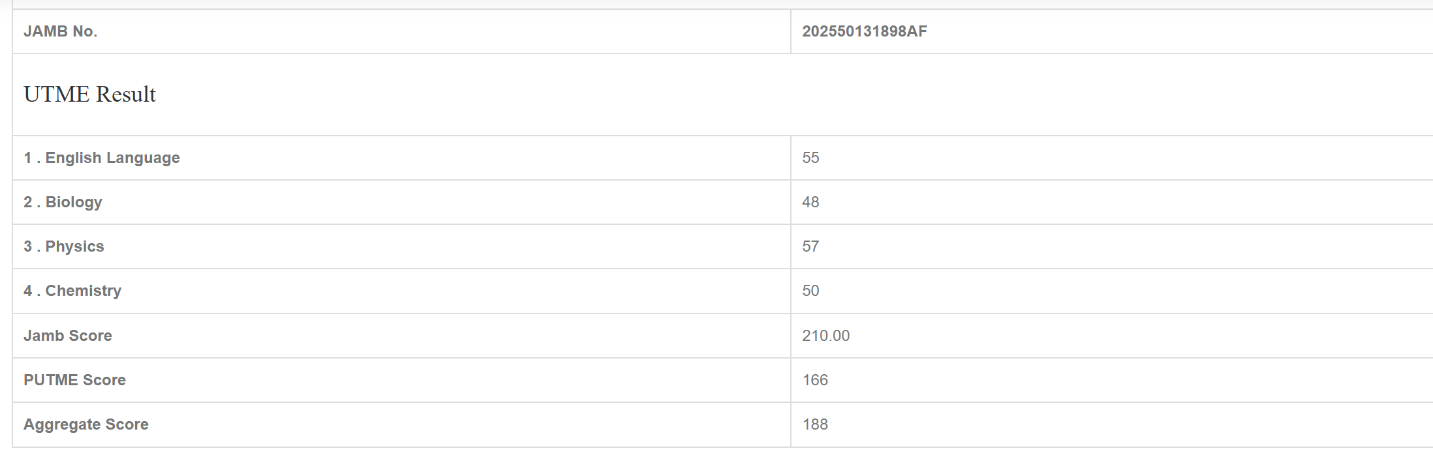1433x470 pixels.
Task: Select the English Language subject label
Action: pyautogui.click(x=112, y=158)
